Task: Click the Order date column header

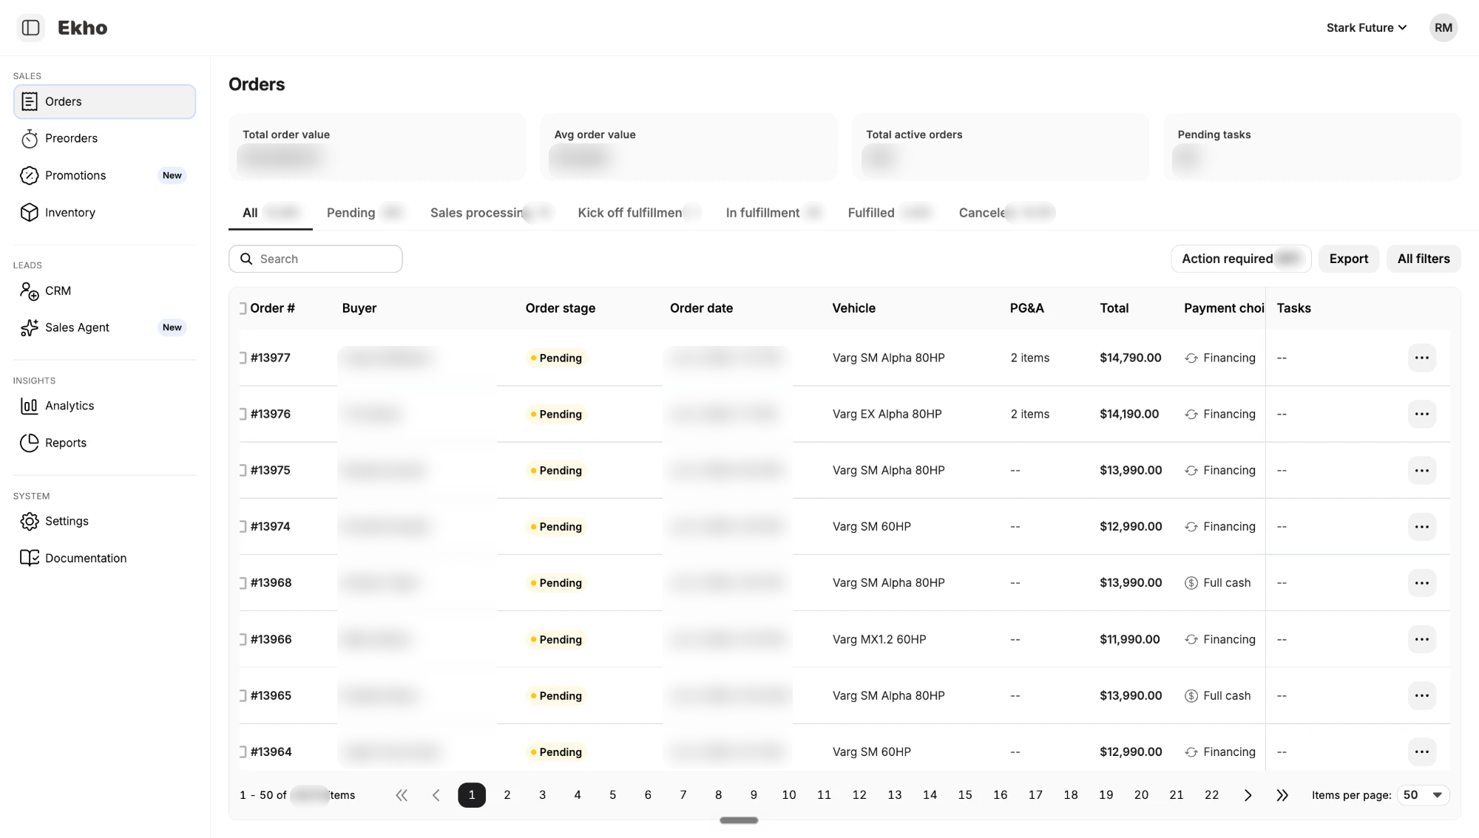Action: [x=701, y=308]
